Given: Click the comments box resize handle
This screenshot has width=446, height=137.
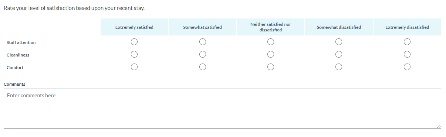Looking at the screenshot, I should tap(439, 126).
